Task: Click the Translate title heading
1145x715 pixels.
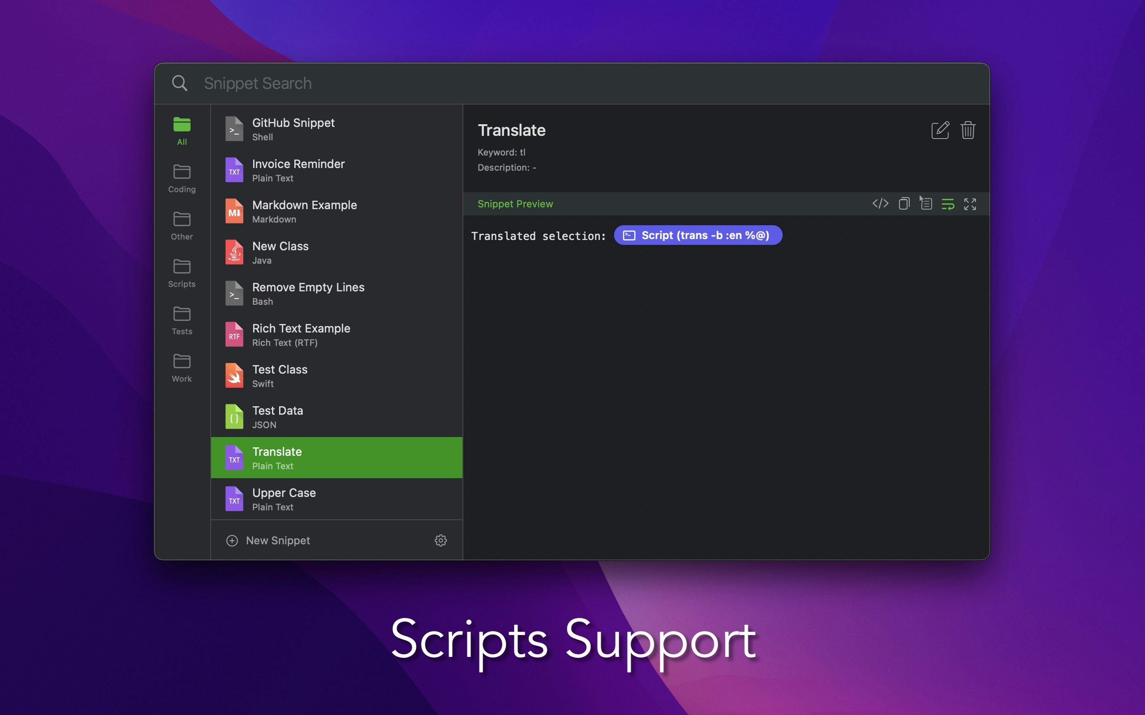Action: coord(512,130)
